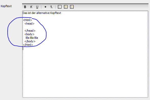Insert a numbered list with the 1. icon
The image size is (150, 100).
click(x=52, y=7)
